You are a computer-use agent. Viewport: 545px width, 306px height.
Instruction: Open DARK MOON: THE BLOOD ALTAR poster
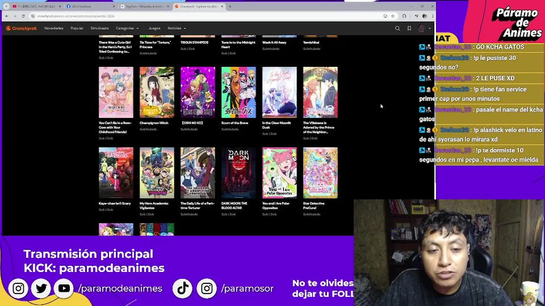tap(238, 173)
